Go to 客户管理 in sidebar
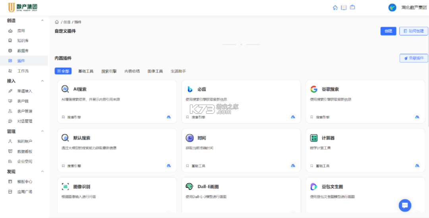Viewport: 429px width, 218px height. (x=24, y=111)
